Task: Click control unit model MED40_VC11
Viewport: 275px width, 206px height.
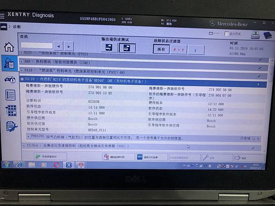Action: [x=97, y=130]
